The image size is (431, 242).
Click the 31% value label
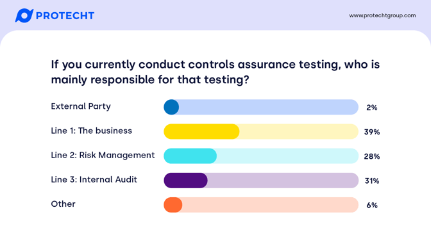pyautogui.click(x=372, y=181)
